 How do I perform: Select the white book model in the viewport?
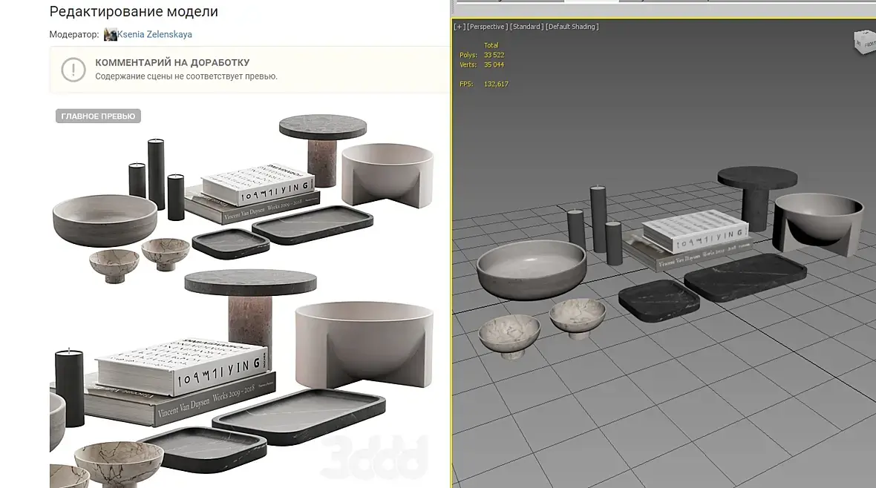[694, 231]
